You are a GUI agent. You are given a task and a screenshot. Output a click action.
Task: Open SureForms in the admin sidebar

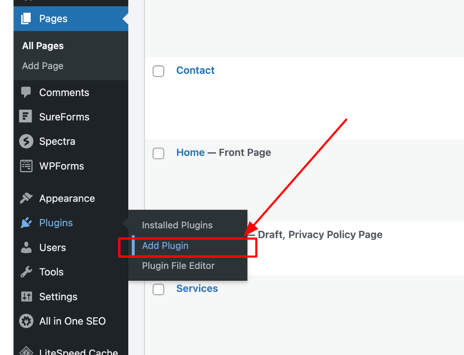click(x=71, y=117)
